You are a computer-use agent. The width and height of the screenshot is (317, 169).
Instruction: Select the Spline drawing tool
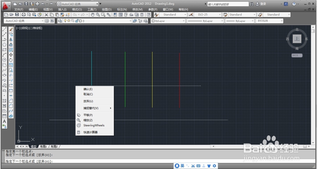pyautogui.click(x=4, y=70)
